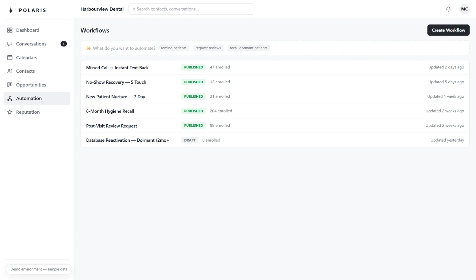Viewport: 476px width, 280px height.
Task: Click the Calendars icon in sidebar
Action: [10, 57]
